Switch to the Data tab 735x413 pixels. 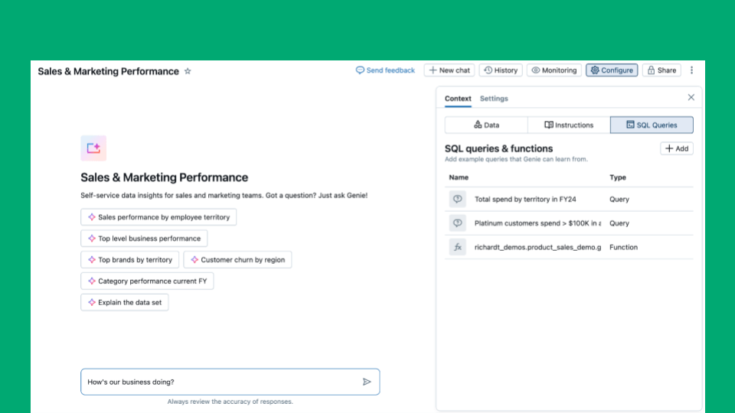(x=486, y=125)
